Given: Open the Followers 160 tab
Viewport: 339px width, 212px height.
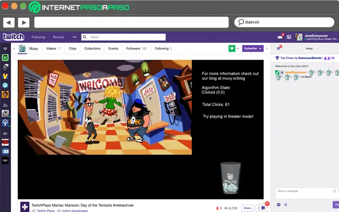Looking at the screenshot, I should (136, 48).
